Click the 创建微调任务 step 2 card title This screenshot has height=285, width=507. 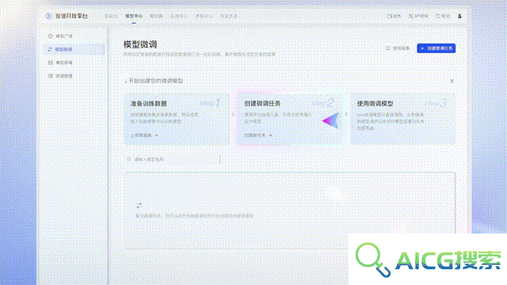click(262, 104)
